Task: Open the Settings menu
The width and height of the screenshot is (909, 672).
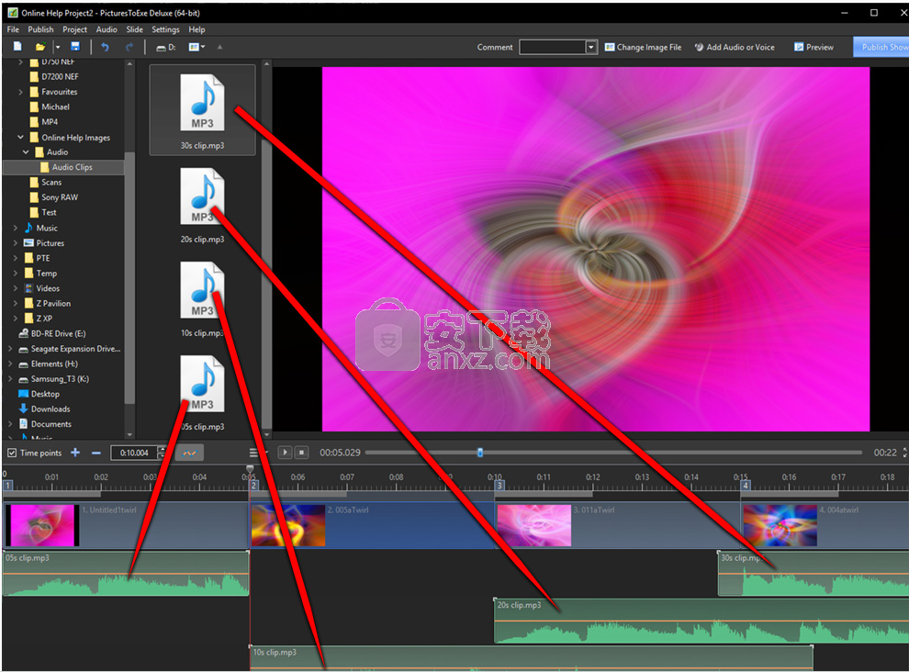Action: (x=165, y=29)
